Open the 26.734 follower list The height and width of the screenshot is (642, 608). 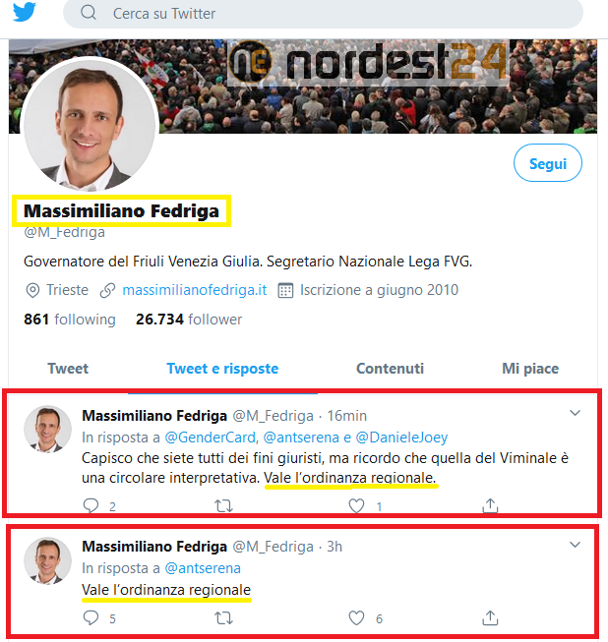(x=189, y=320)
